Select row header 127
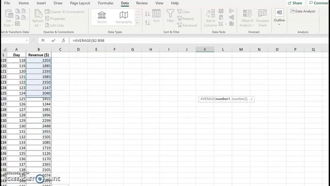 [x=4, y=104]
